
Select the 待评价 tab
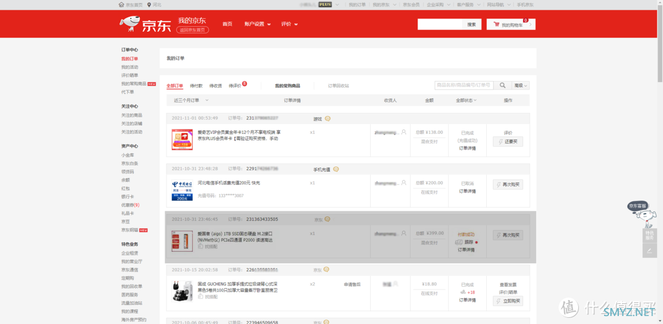coord(235,86)
